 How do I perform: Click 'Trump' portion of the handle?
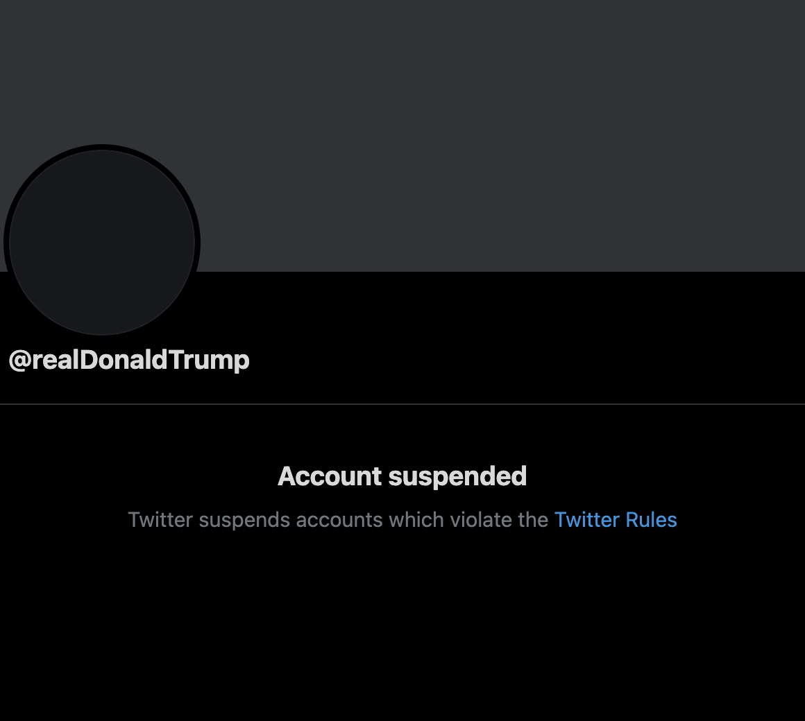click(x=209, y=360)
